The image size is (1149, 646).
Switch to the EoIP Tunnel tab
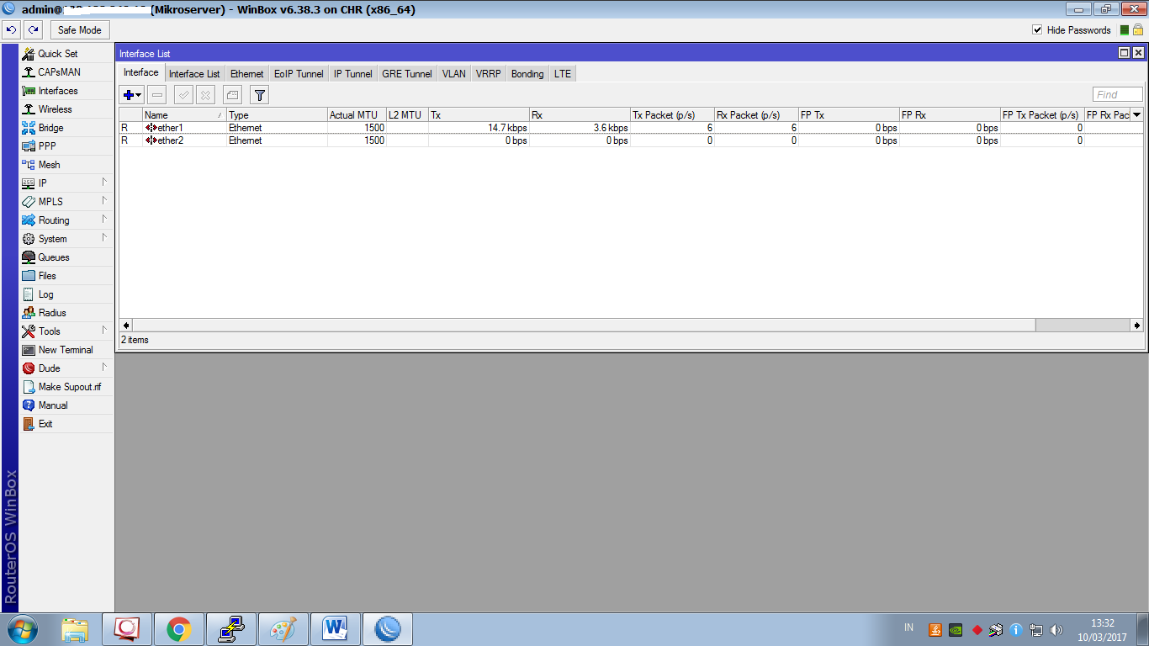299,74
